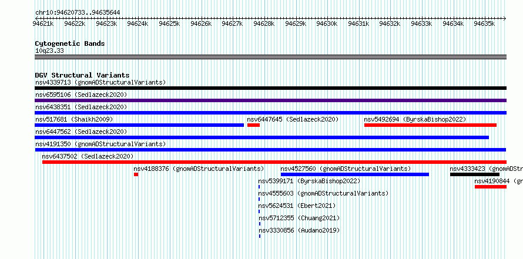Click the 94635k ruler tick label
The height and width of the screenshot is (259, 523).
(x=484, y=23)
